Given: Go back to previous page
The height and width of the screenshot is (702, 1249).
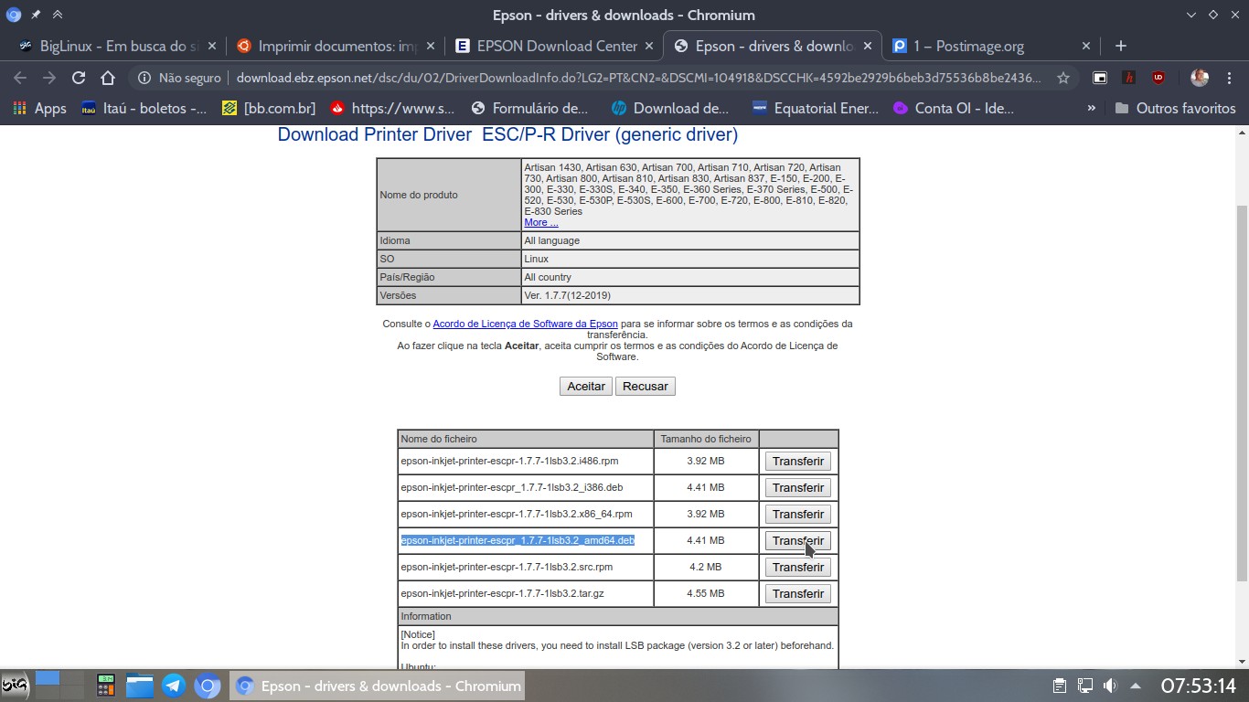Looking at the screenshot, I should (x=20, y=78).
